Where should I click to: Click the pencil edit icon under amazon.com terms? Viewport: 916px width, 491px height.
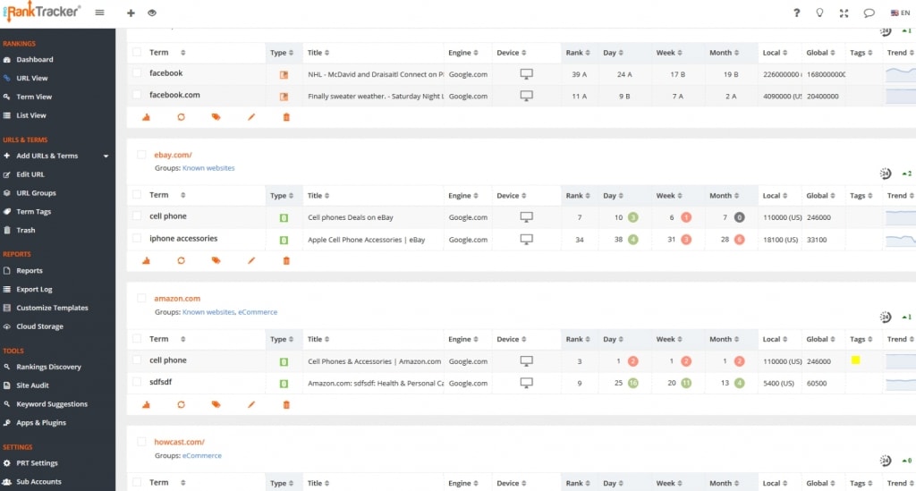(251, 404)
